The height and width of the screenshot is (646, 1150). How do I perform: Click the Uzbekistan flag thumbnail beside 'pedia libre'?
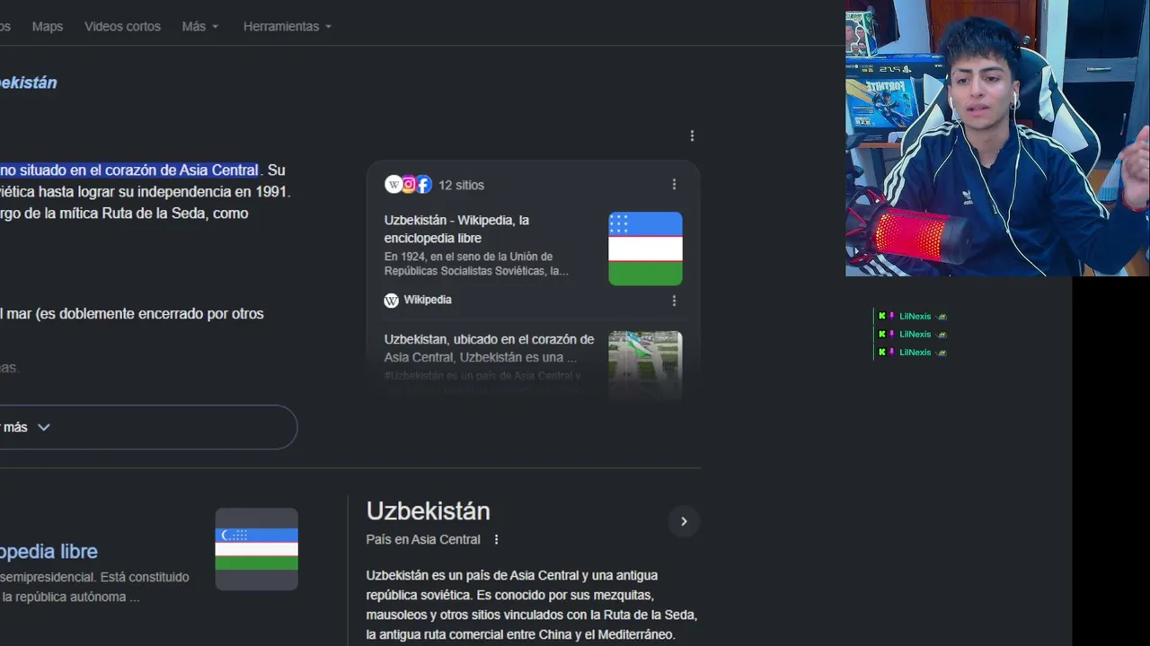pos(256,549)
